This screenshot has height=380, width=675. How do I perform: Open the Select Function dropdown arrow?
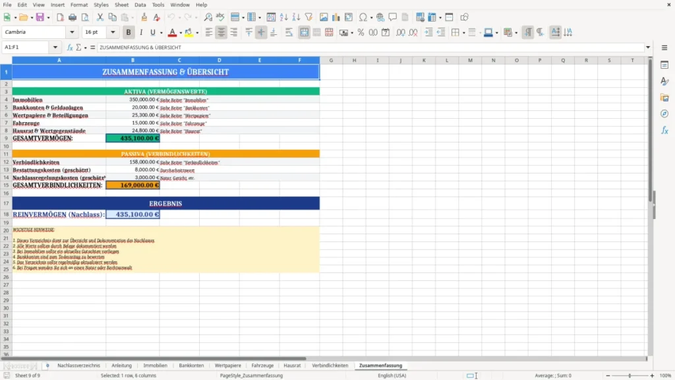[x=85, y=47]
